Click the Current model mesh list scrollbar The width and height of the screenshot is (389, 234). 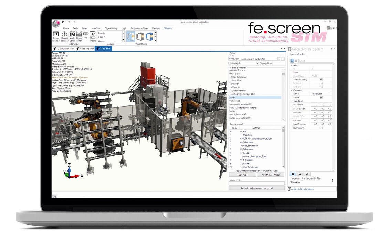click(283, 147)
